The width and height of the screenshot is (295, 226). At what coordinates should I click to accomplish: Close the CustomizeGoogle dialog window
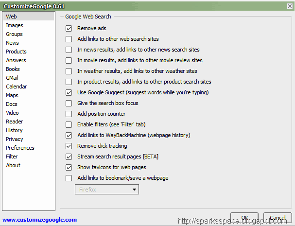tap(290, 6)
